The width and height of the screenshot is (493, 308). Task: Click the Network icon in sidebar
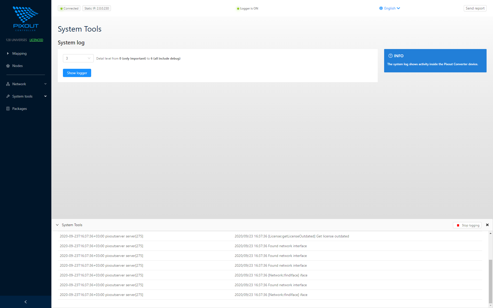coord(8,84)
